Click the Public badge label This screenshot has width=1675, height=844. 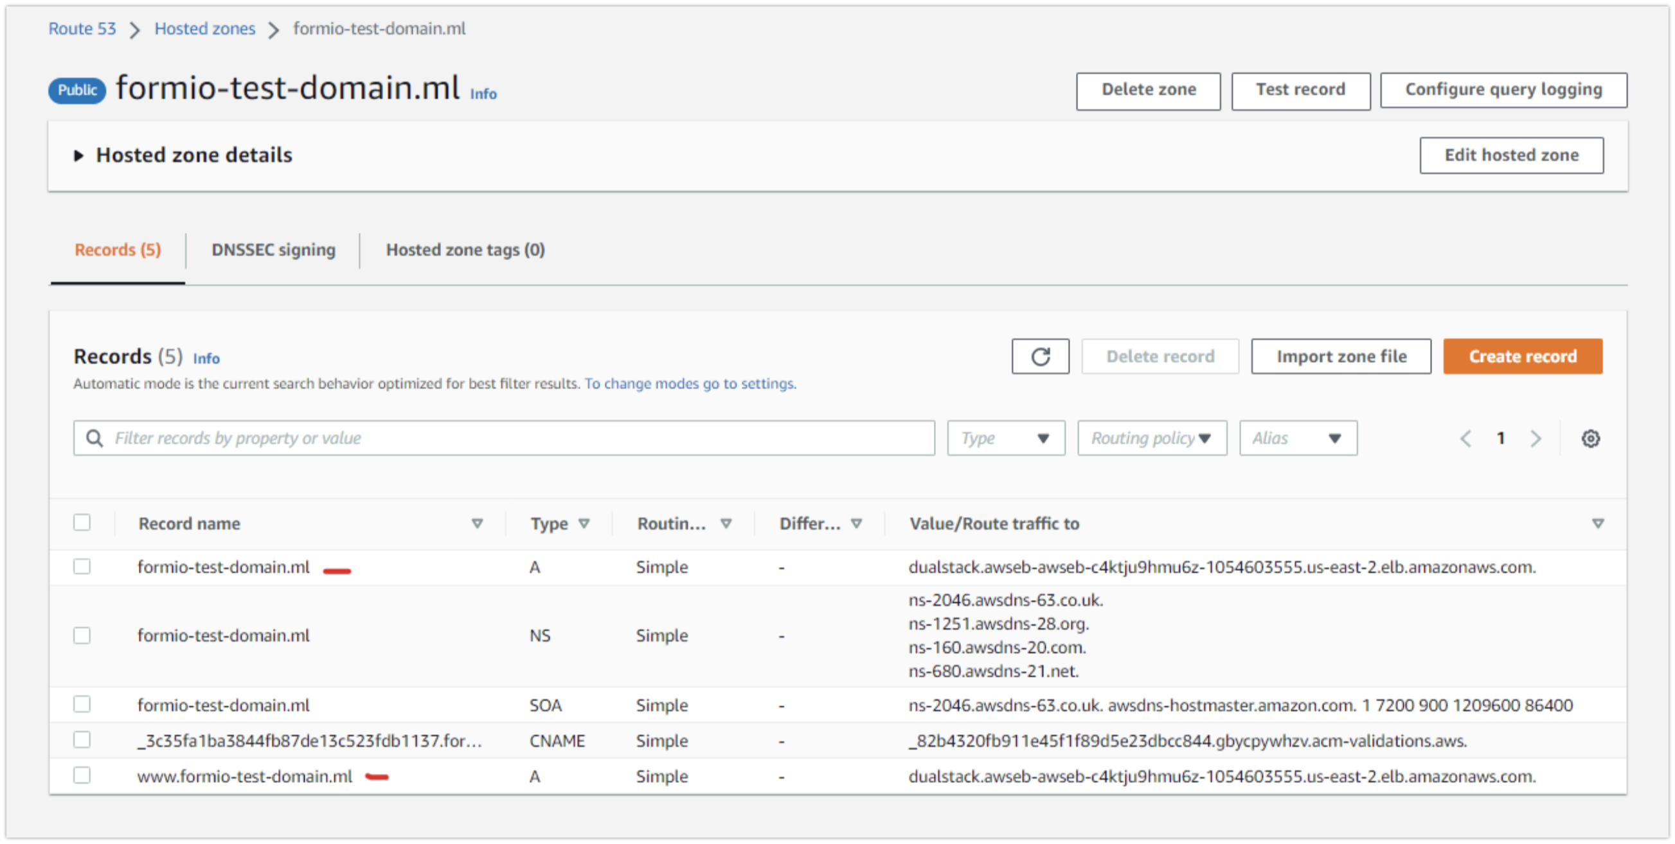coord(76,91)
